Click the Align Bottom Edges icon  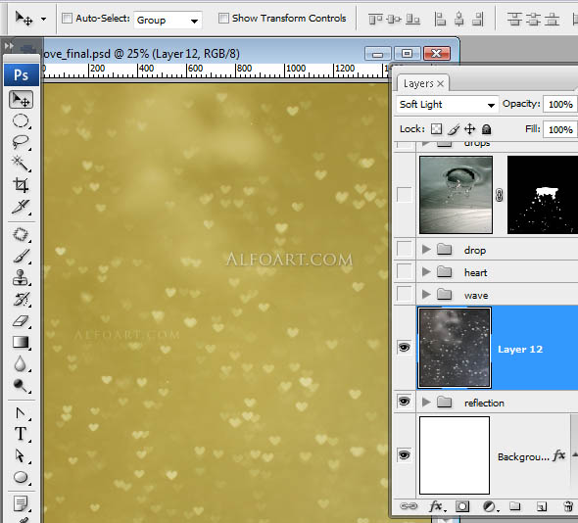click(412, 19)
